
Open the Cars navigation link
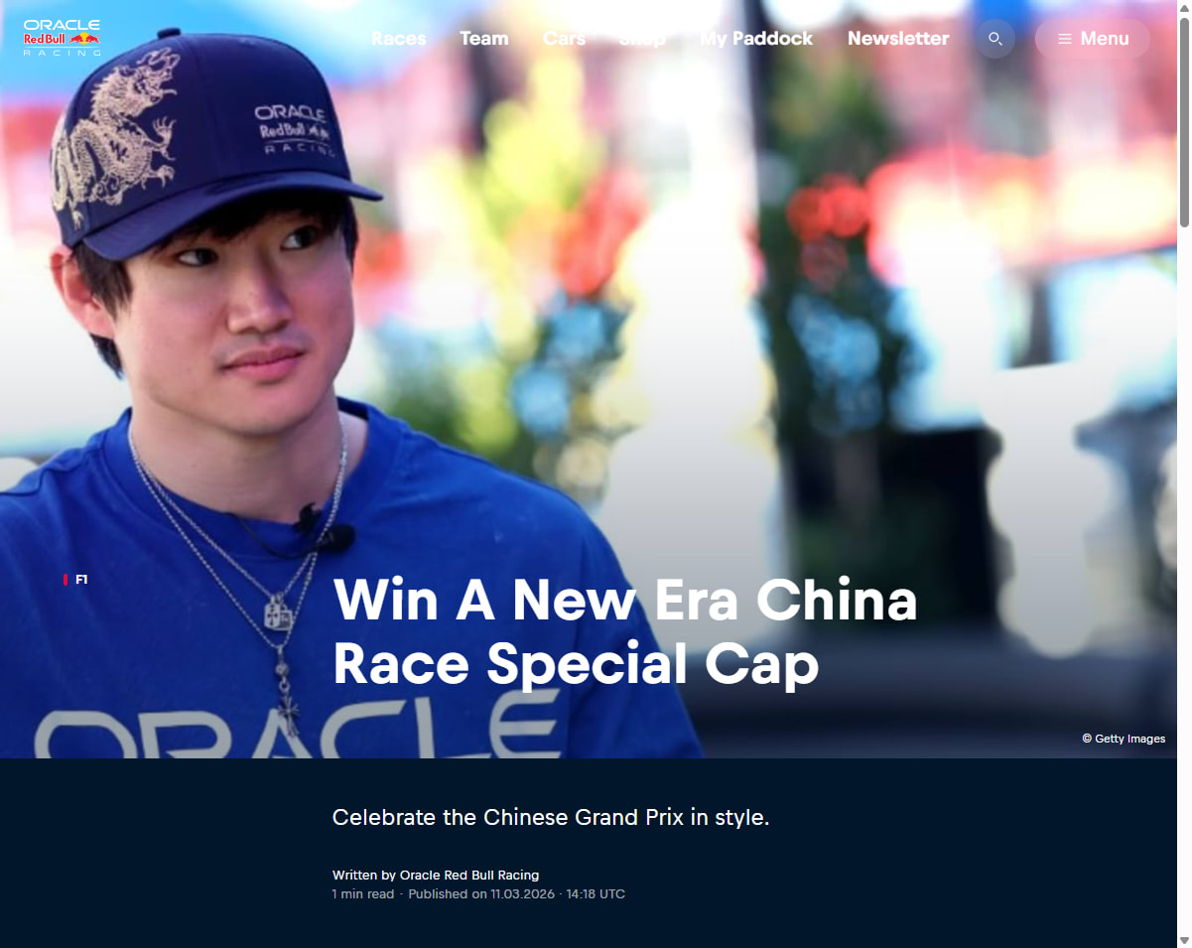pyautogui.click(x=564, y=39)
